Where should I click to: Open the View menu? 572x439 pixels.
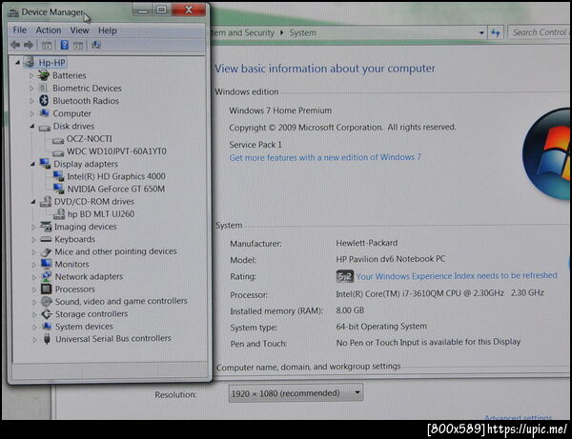tap(79, 30)
